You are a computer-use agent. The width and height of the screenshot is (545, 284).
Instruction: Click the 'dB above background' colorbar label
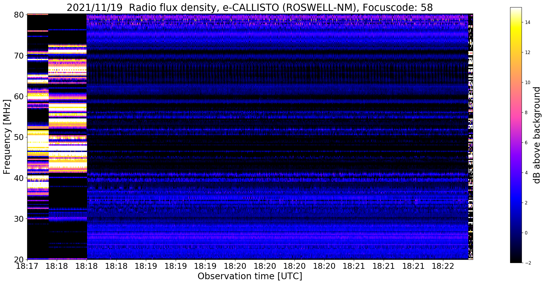pyautogui.click(x=537, y=135)
